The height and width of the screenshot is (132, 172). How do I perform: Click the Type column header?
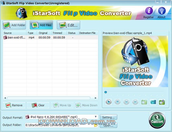pyautogui.click(x=31, y=33)
